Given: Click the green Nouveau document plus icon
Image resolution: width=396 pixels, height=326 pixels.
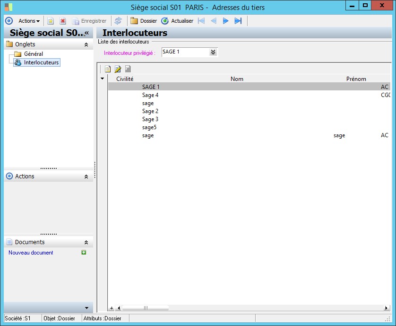Looking at the screenshot, I should point(84,253).
